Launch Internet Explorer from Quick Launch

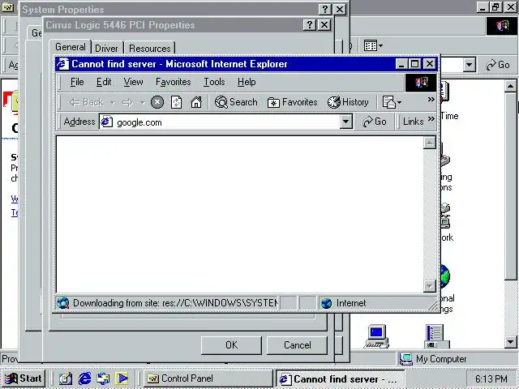[84, 378]
